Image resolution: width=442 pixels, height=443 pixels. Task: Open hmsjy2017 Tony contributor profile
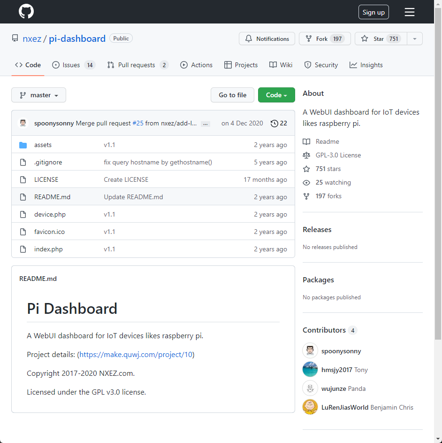[344, 370]
